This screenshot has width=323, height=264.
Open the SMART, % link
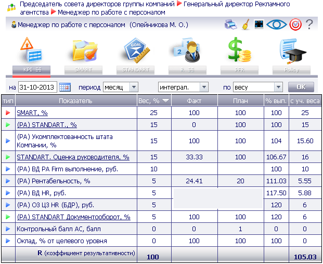tap(32, 113)
